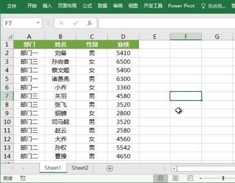
Task: Click the Insert Function fx icon
Action: click(89, 23)
